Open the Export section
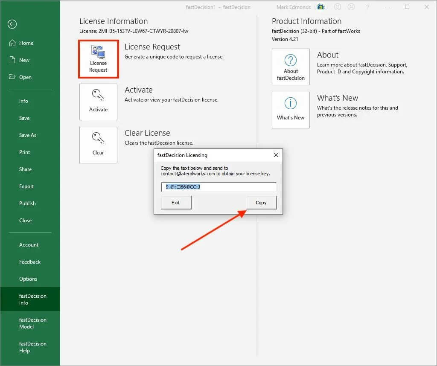 26,186
